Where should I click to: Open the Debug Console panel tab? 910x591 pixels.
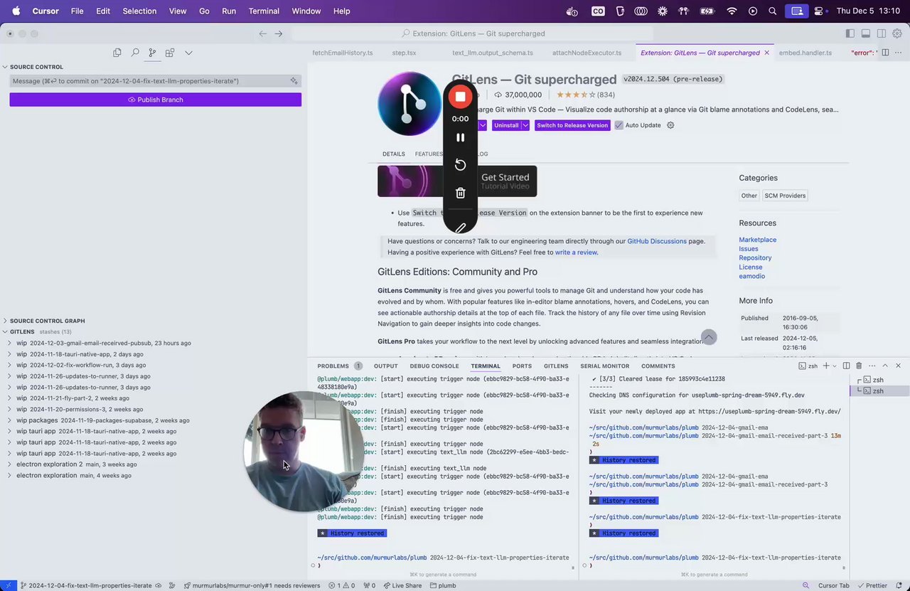pos(434,366)
